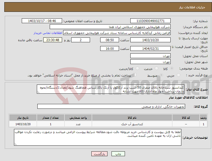Click the remaining time 23:30:48 field

pyautogui.click(x=53, y=40)
